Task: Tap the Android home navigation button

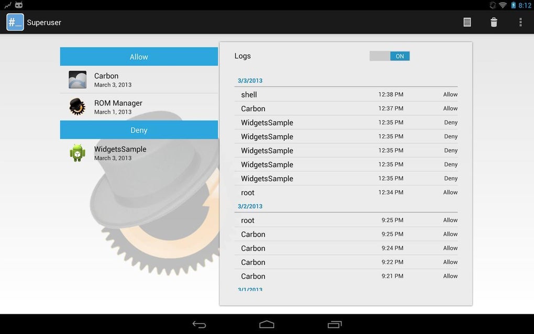Action: (x=266, y=324)
